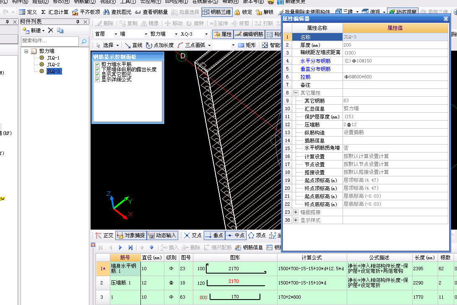Close the rebar table panel red X
457x305 pixels.
tap(93, 245)
